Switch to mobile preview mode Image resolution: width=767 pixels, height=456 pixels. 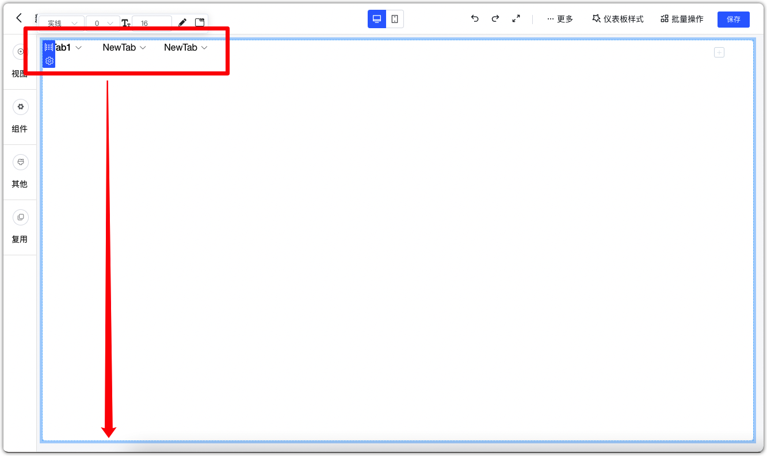tap(395, 19)
